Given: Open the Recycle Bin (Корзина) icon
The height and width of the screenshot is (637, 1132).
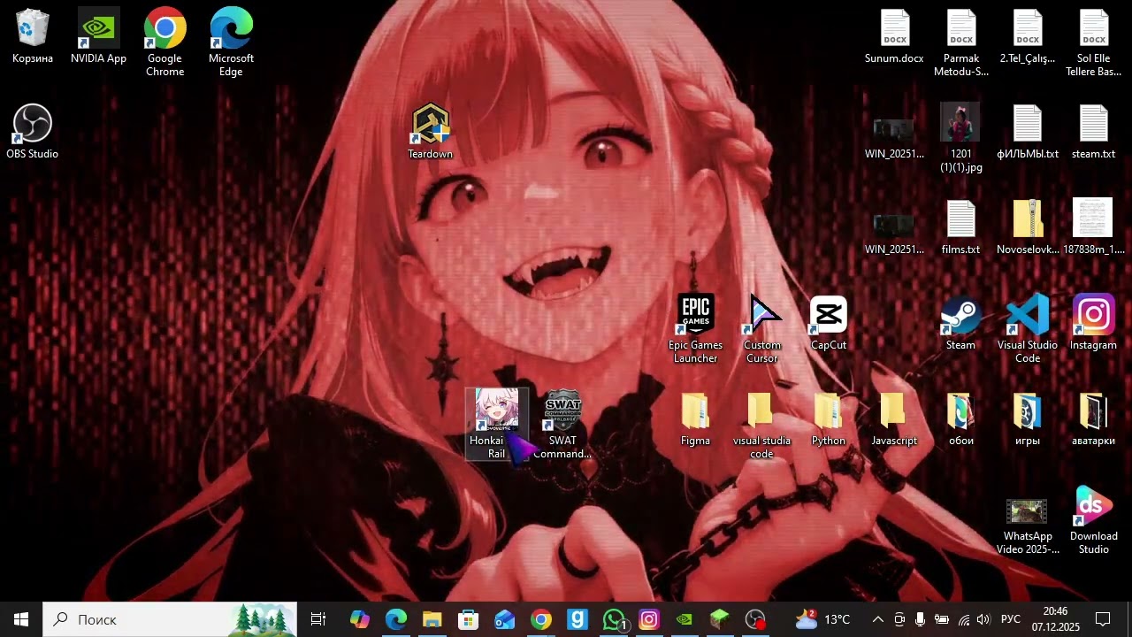Looking at the screenshot, I should [x=33, y=36].
